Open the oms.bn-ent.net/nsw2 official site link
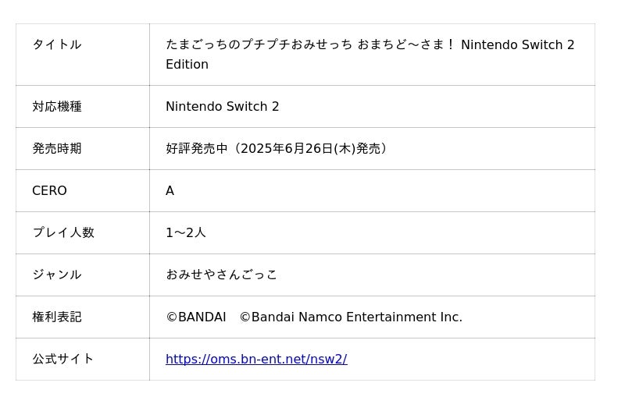Image resolution: width=625 pixels, height=404 pixels. pos(256,359)
